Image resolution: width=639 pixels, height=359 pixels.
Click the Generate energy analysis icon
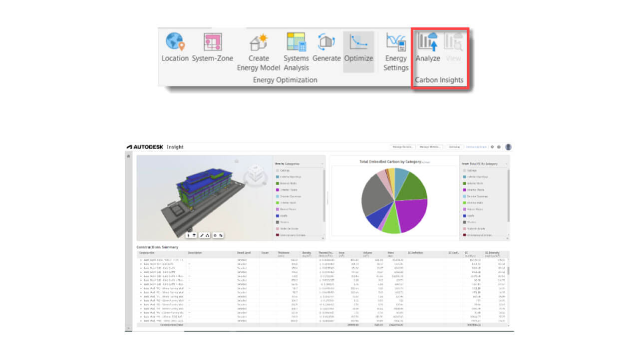(x=326, y=42)
